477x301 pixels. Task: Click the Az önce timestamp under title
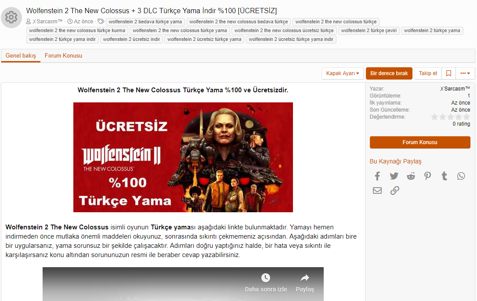83,22
